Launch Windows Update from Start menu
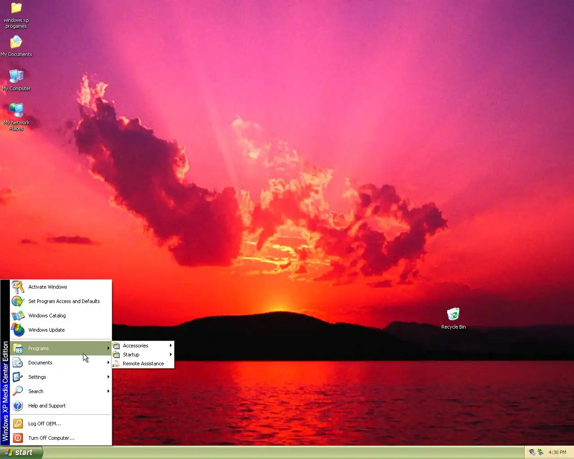The height and width of the screenshot is (459, 574). 61,330
